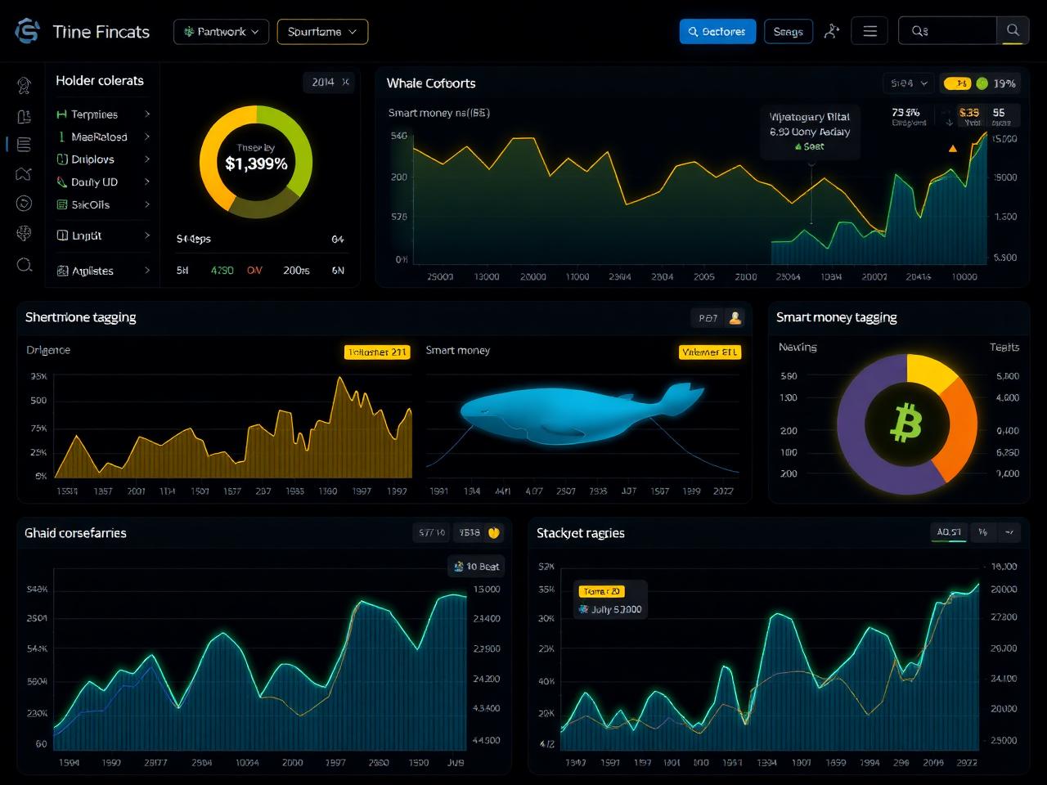Click the Teaits column header
Viewport: 1047px width, 785px height.
click(x=1004, y=348)
